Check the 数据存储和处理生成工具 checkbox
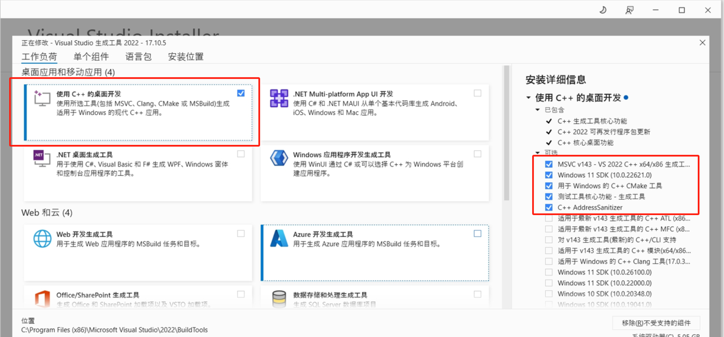The height and width of the screenshot is (337, 724). pyautogui.click(x=478, y=294)
